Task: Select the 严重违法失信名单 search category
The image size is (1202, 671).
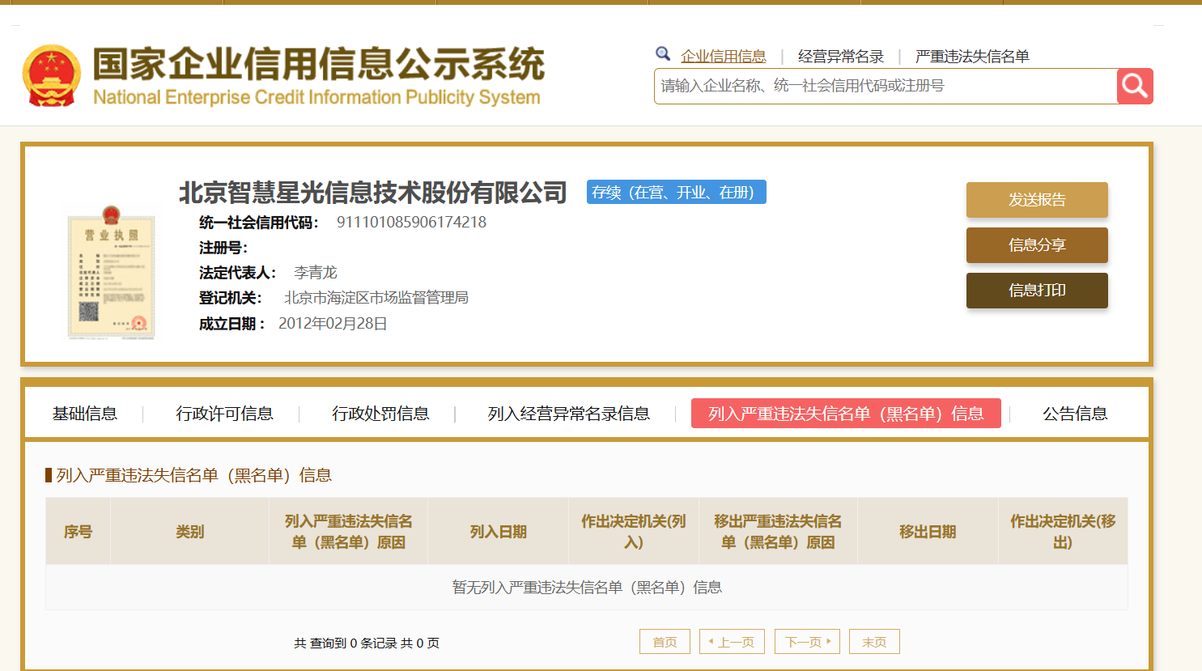Action: pyautogui.click(x=971, y=56)
